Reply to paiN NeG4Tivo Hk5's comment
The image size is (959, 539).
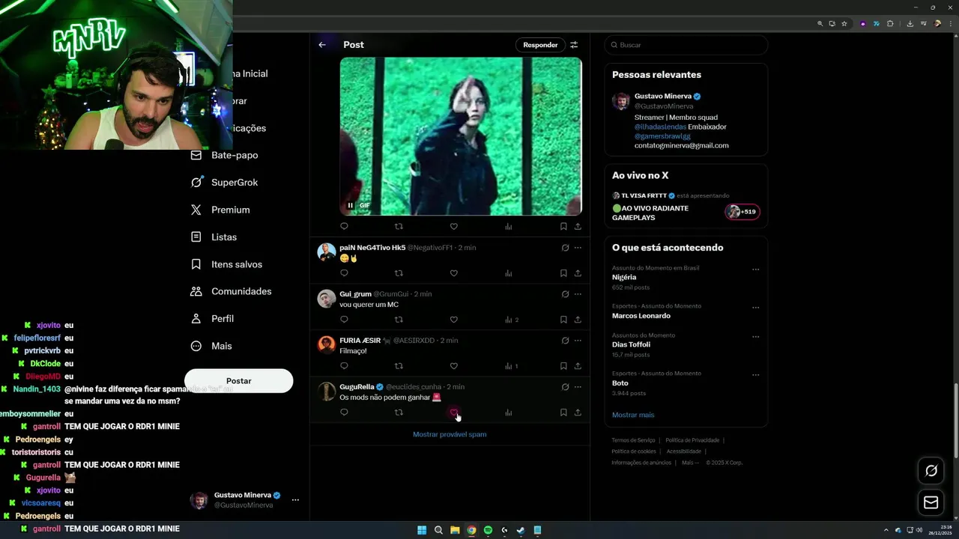[x=344, y=273]
